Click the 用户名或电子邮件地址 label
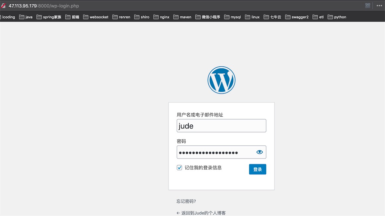The width and height of the screenshot is (385, 216). [x=200, y=115]
